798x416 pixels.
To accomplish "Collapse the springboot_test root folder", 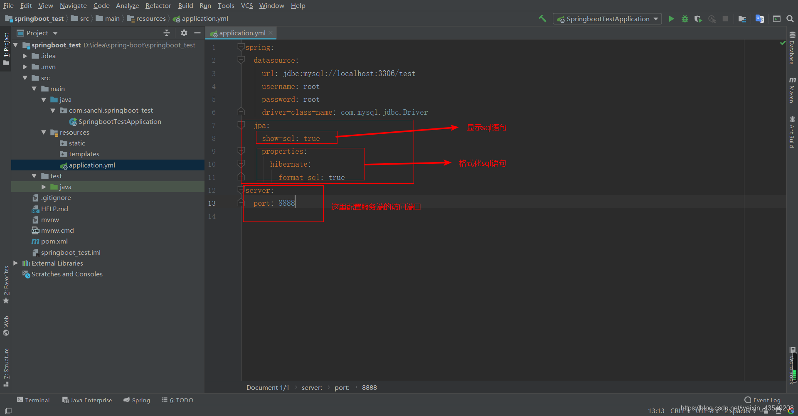I will [16, 45].
